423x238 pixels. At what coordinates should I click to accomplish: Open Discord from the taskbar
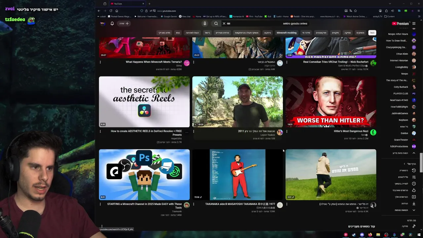(362, 235)
